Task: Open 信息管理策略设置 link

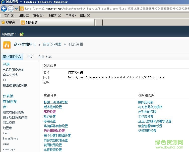Action: tap(150, 126)
